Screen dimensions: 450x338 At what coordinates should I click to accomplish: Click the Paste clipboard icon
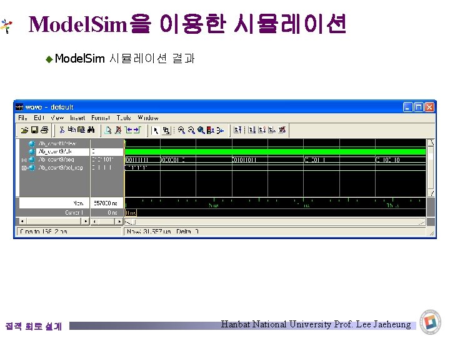tap(81, 130)
